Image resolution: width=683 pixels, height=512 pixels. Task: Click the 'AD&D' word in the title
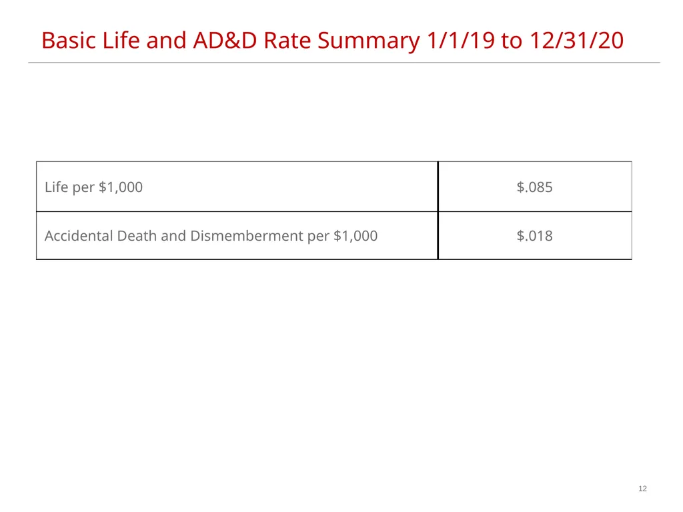tap(225, 41)
